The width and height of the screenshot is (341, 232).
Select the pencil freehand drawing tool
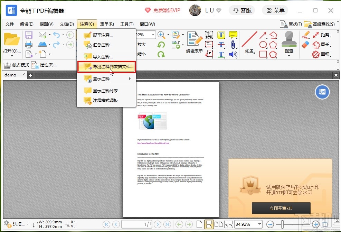(305, 35)
